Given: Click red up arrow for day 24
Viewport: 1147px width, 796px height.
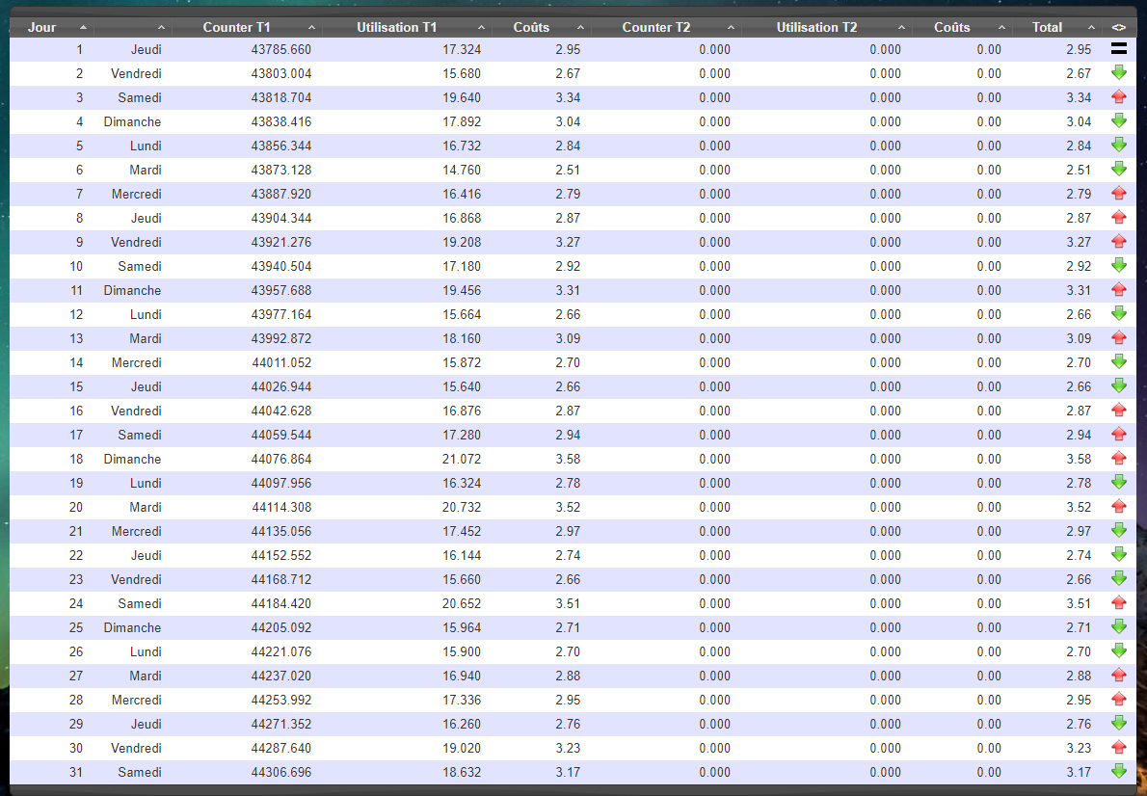Looking at the screenshot, I should pyautogui.click(x=1118, y=602).
